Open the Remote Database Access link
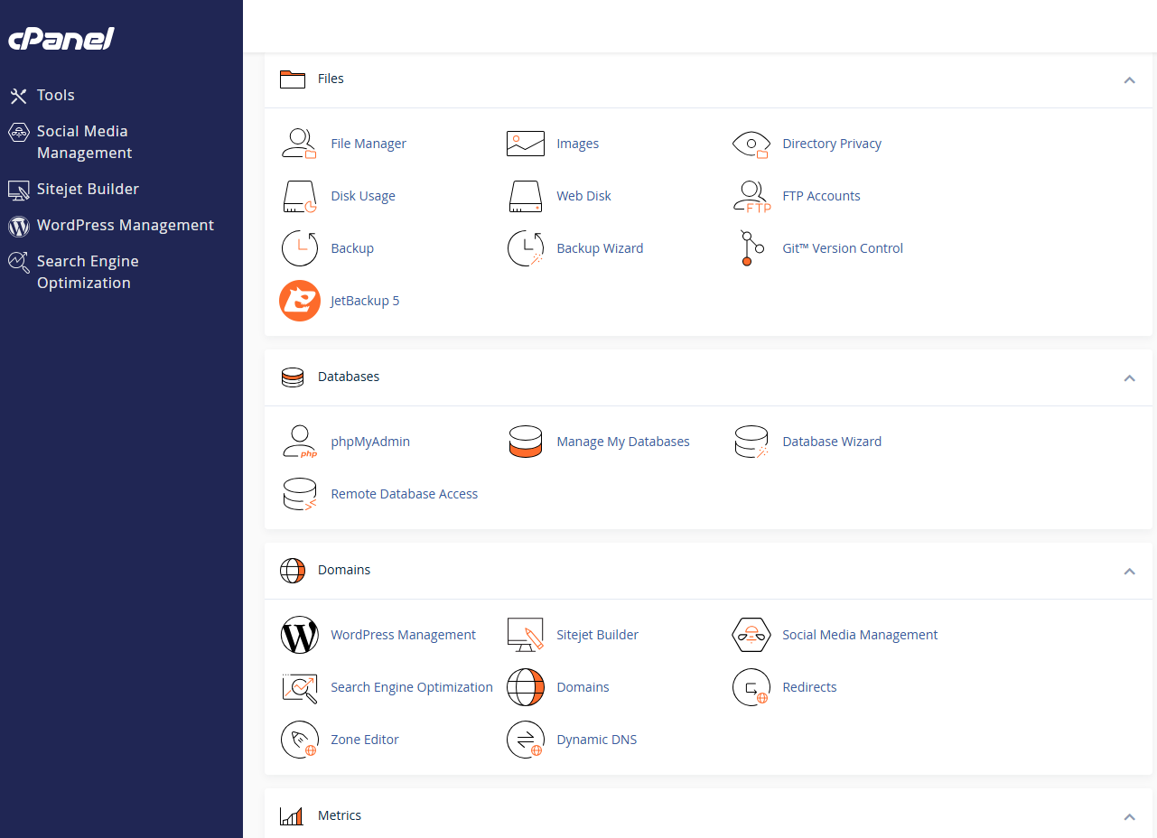 405,494
